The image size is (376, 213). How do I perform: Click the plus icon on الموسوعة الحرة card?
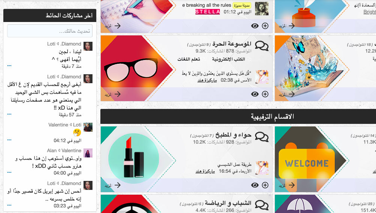pyautogui.click(x=265, y=94)
